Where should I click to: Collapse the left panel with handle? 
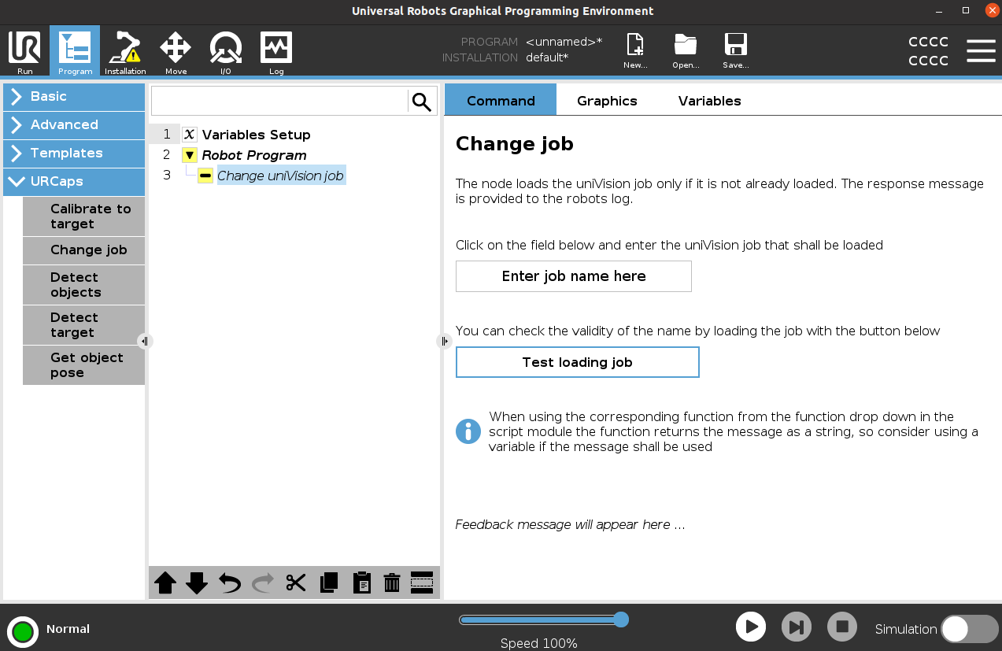[145, 341]
